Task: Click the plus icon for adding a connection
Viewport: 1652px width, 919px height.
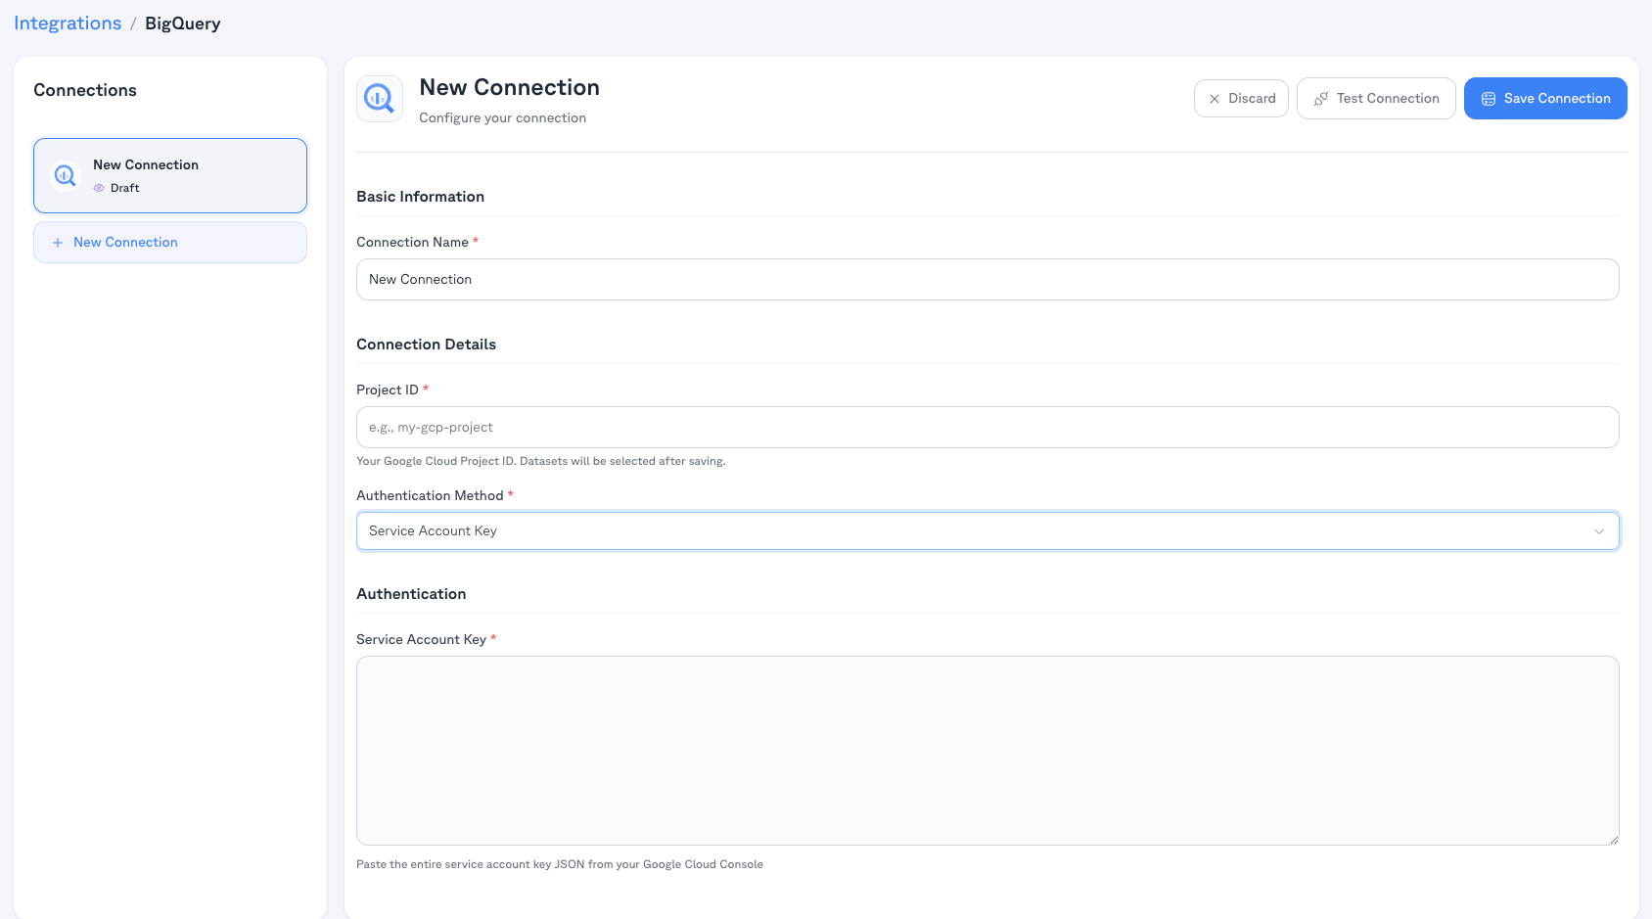Action: (x=58, y=243)
